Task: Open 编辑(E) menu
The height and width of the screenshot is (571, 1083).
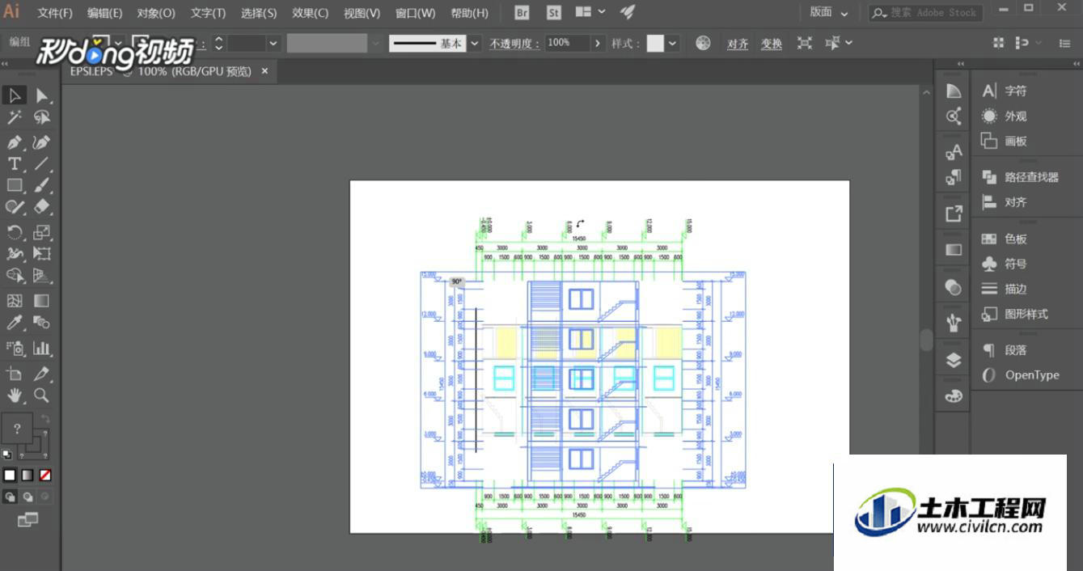Action: pyautogui.click(x=105, y=13)
